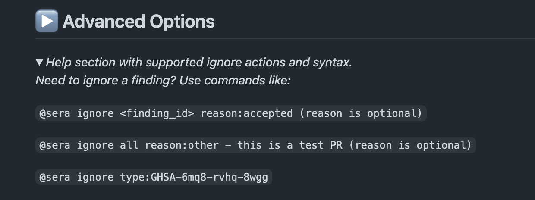Click the play button emoji beside Advanced Options
Image resolution: width=535 pixels, height=200 pixels.
(47, 21)
